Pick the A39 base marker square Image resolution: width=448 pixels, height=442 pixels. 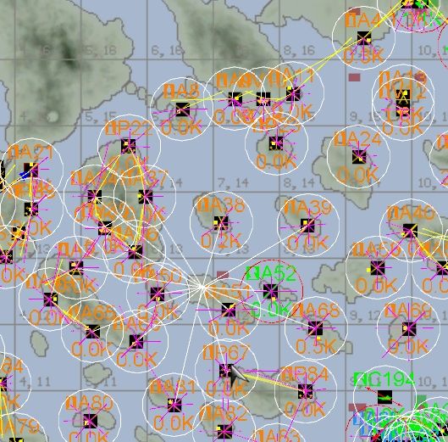(307, 226)
